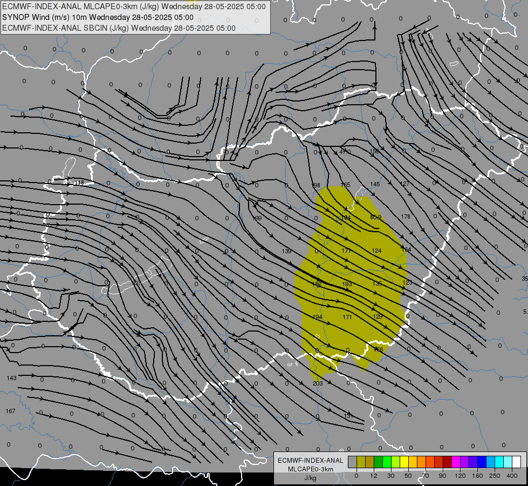Click the 167 value near the left edge
The width and height of the screenshot is (528, 486).
[x=10, y=411]
